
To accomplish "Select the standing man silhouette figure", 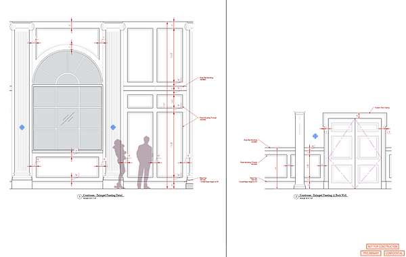I will [145, 163].
